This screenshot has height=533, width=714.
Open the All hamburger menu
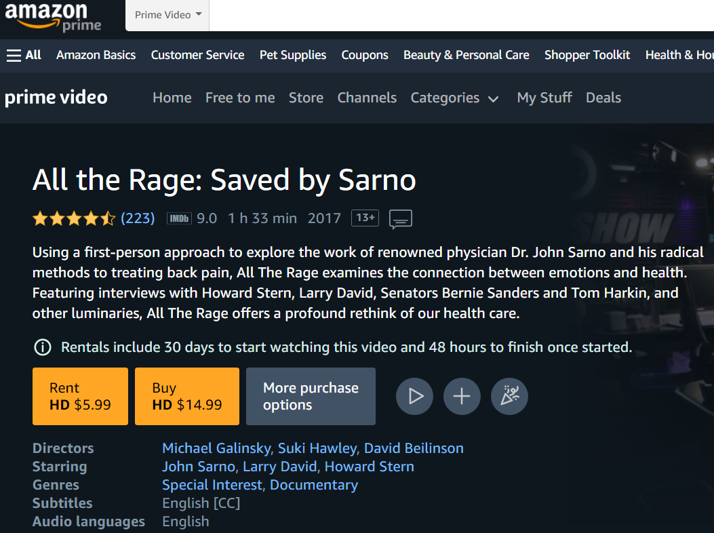[x=24, y=55]
